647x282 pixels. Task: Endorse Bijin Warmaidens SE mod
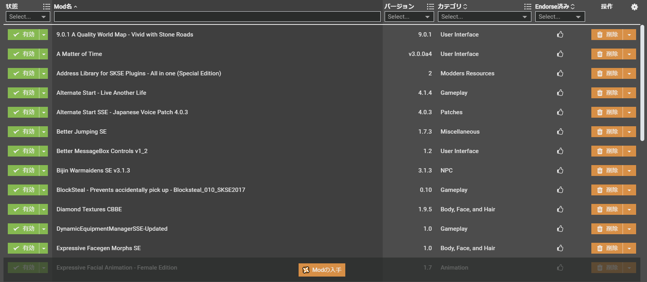560,171
